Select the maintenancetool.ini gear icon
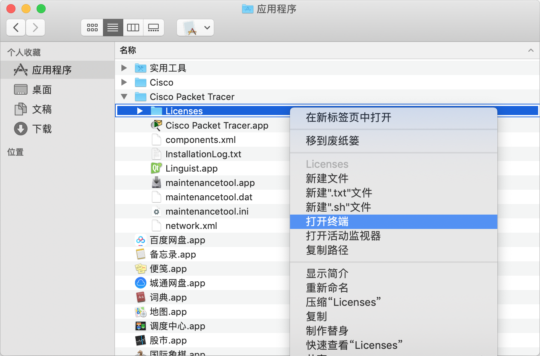 click(x=156, y=211)
